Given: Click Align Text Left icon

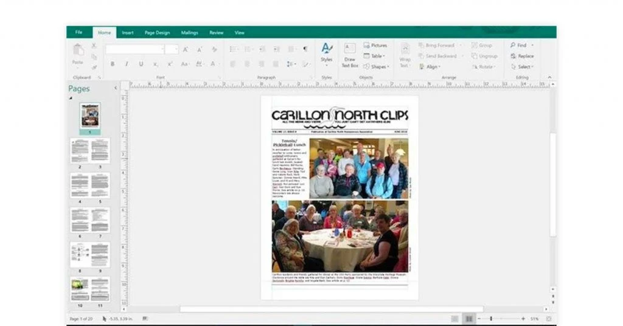Looking at the screenshot, I should [x=233, y=64].
